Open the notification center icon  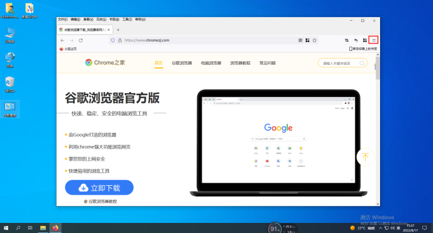pyautogui.click(x=424, y=228)
